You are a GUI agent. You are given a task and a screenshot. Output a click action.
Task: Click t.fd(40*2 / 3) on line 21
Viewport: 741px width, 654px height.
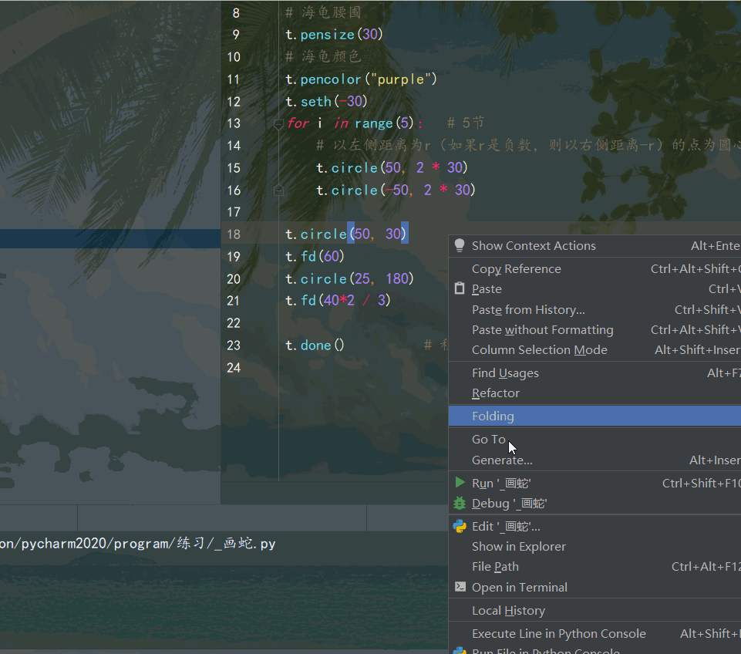point(338,301)
